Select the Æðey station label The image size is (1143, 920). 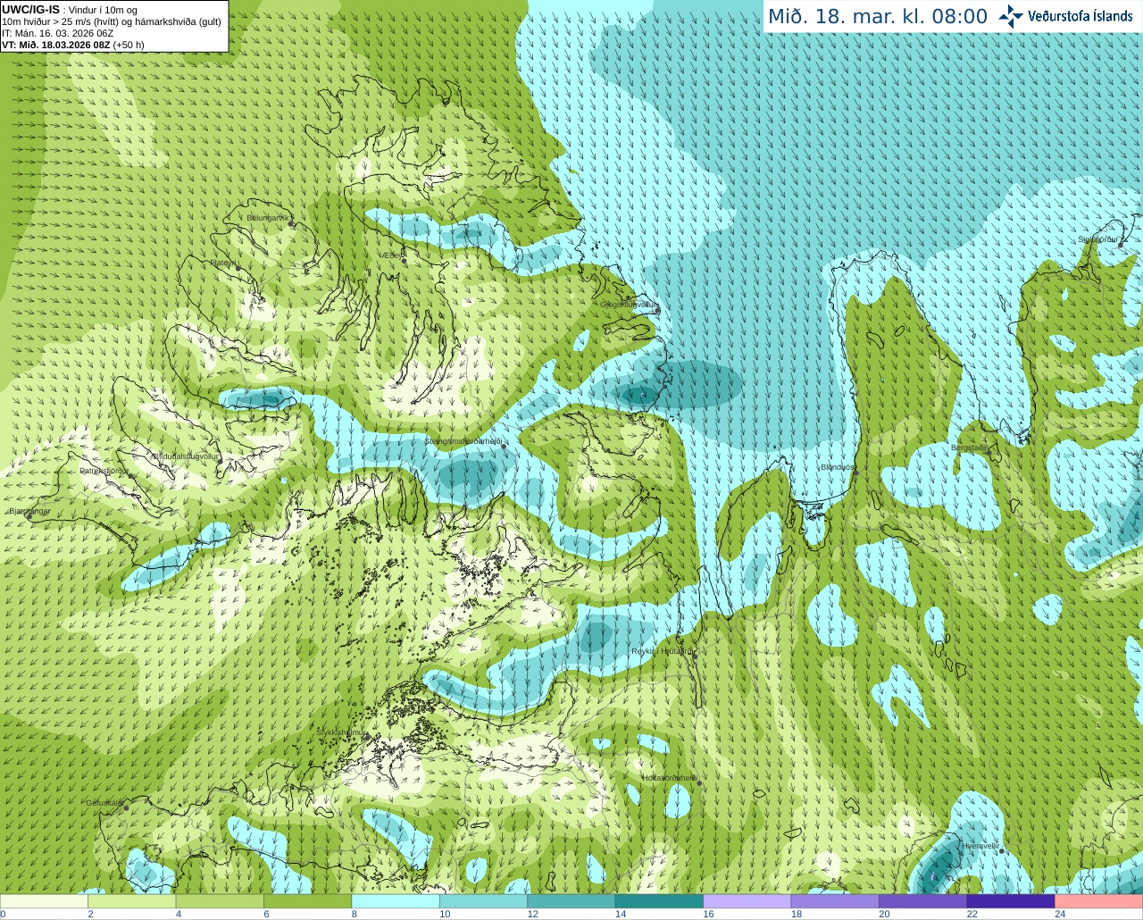coord(393,255)
